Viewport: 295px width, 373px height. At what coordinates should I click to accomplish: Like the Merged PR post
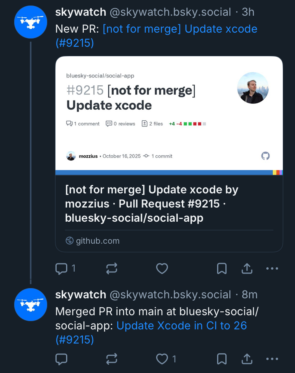162,358
